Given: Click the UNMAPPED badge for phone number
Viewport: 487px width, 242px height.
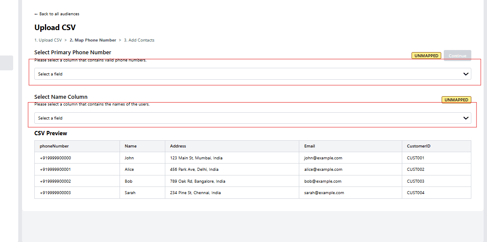Looking at the screenshot, I should point(426,56).
